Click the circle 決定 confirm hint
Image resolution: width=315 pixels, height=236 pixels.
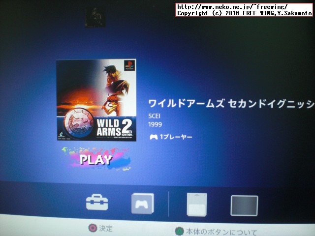[x=100, y=228]
